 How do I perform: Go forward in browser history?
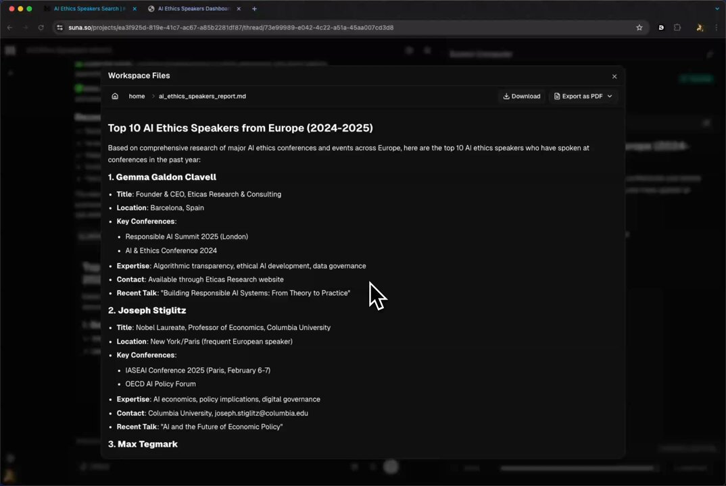click(x=25, y=28)
